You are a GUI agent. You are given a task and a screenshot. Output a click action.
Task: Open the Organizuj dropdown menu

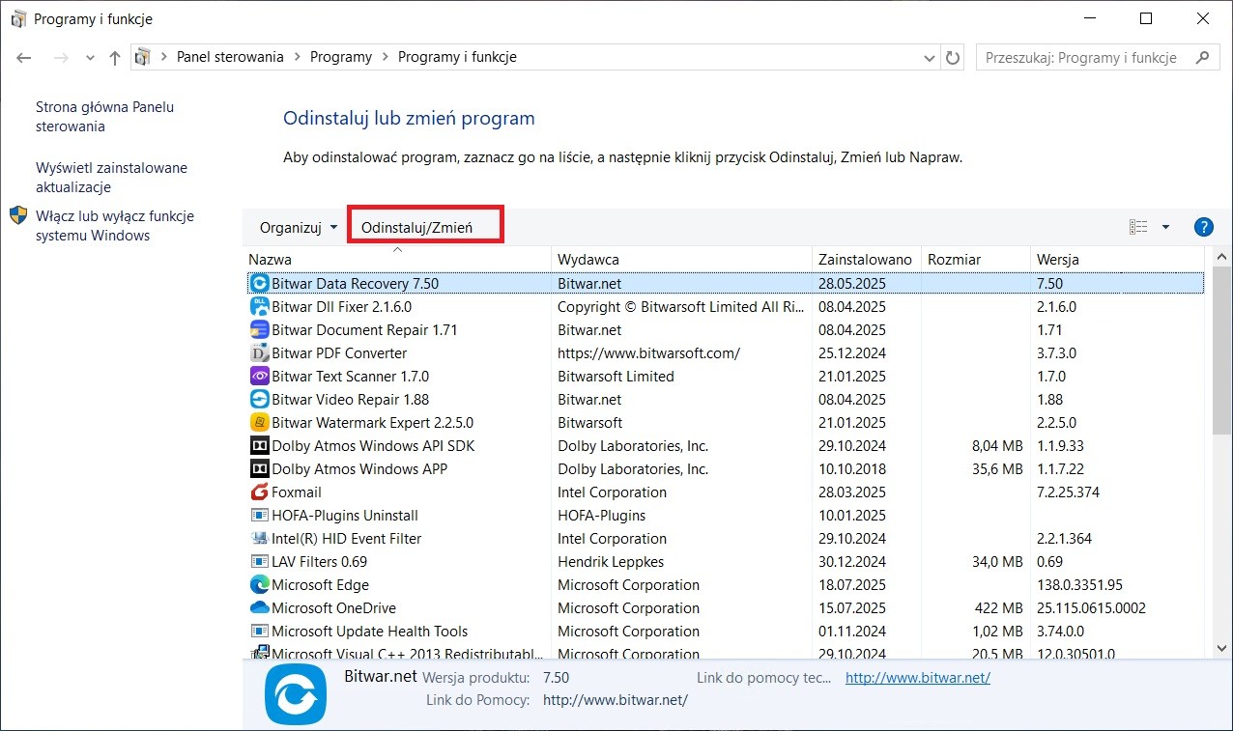tap(299, 228)
